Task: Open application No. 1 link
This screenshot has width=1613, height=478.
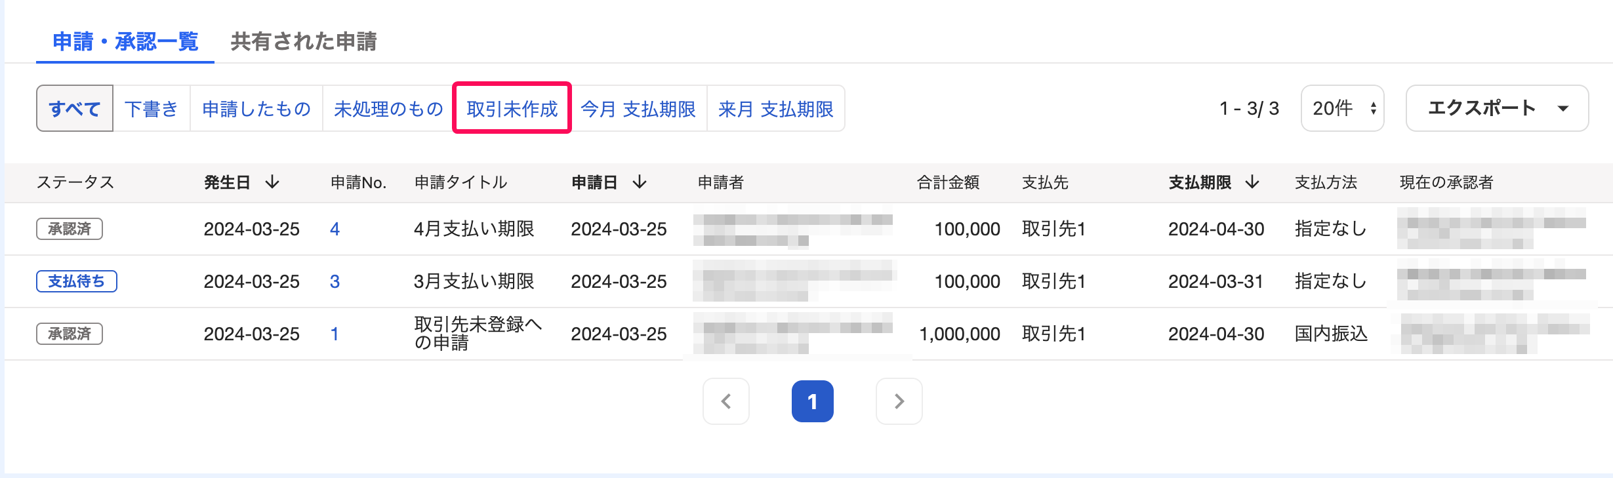Action: pyautogui.click(x=335, y=334)
